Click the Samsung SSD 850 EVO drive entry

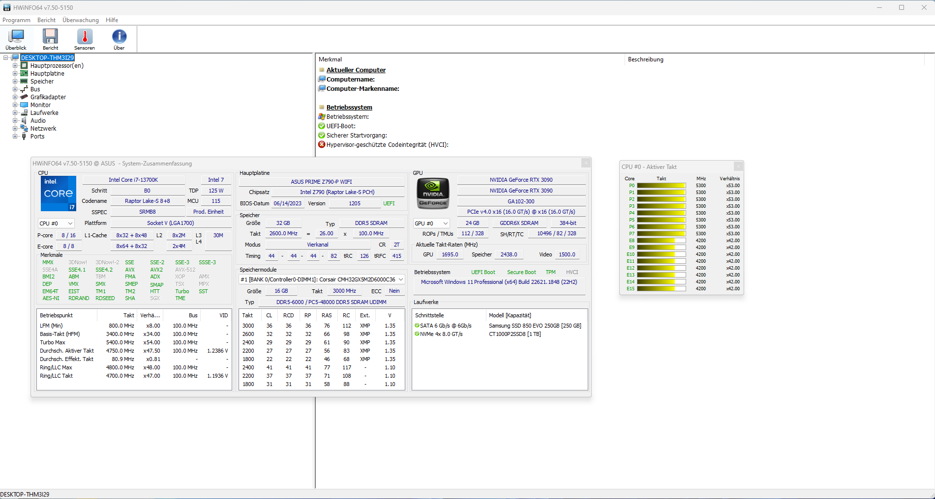click(535, 326)
